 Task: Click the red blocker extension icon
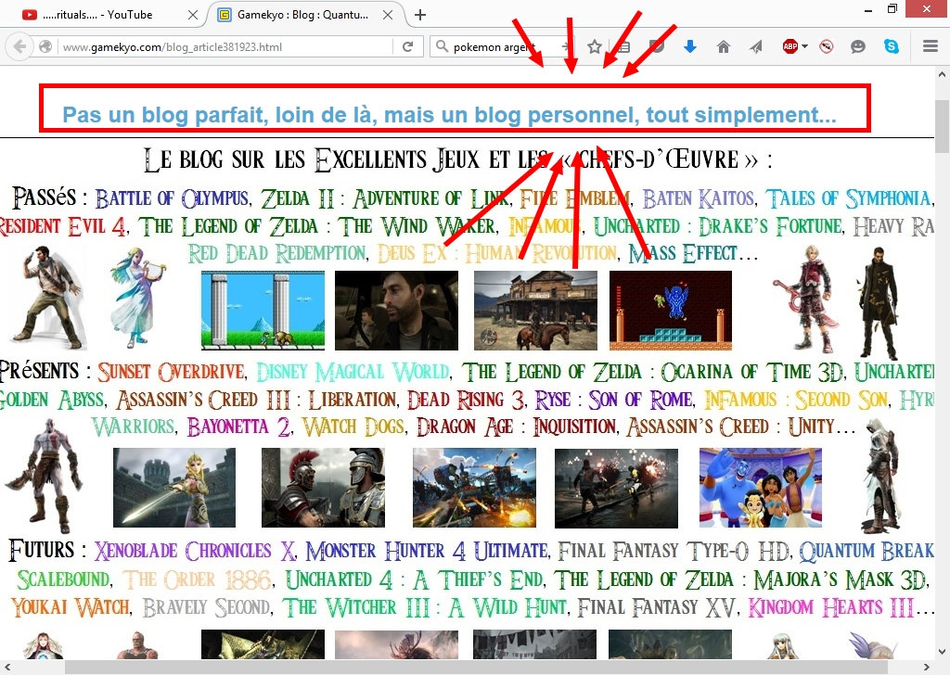pos(827,46)
